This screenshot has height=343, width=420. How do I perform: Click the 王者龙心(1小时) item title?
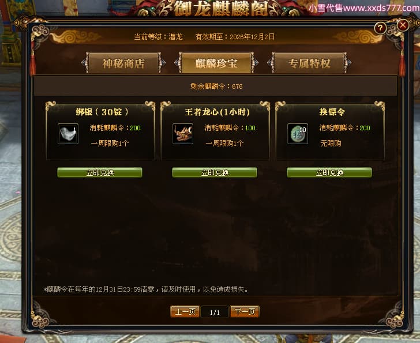click(217, 112)
